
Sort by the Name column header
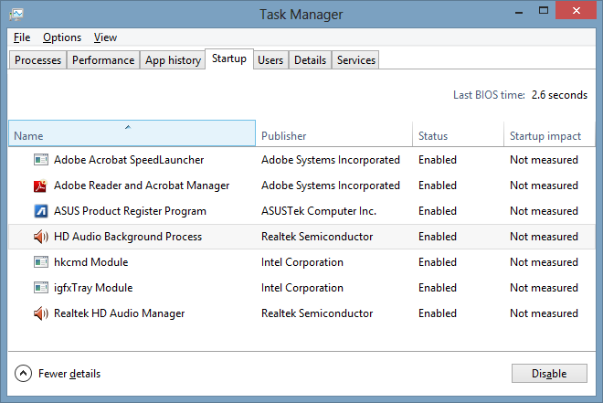pos(132,136)
